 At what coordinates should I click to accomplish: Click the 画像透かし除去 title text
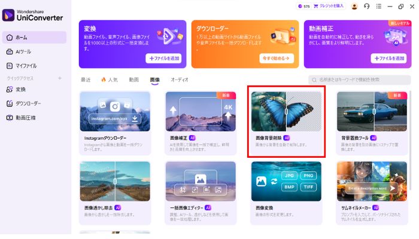(98, 208)
